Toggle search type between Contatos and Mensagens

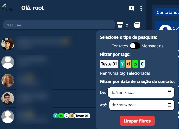click(x=135, y=46)
